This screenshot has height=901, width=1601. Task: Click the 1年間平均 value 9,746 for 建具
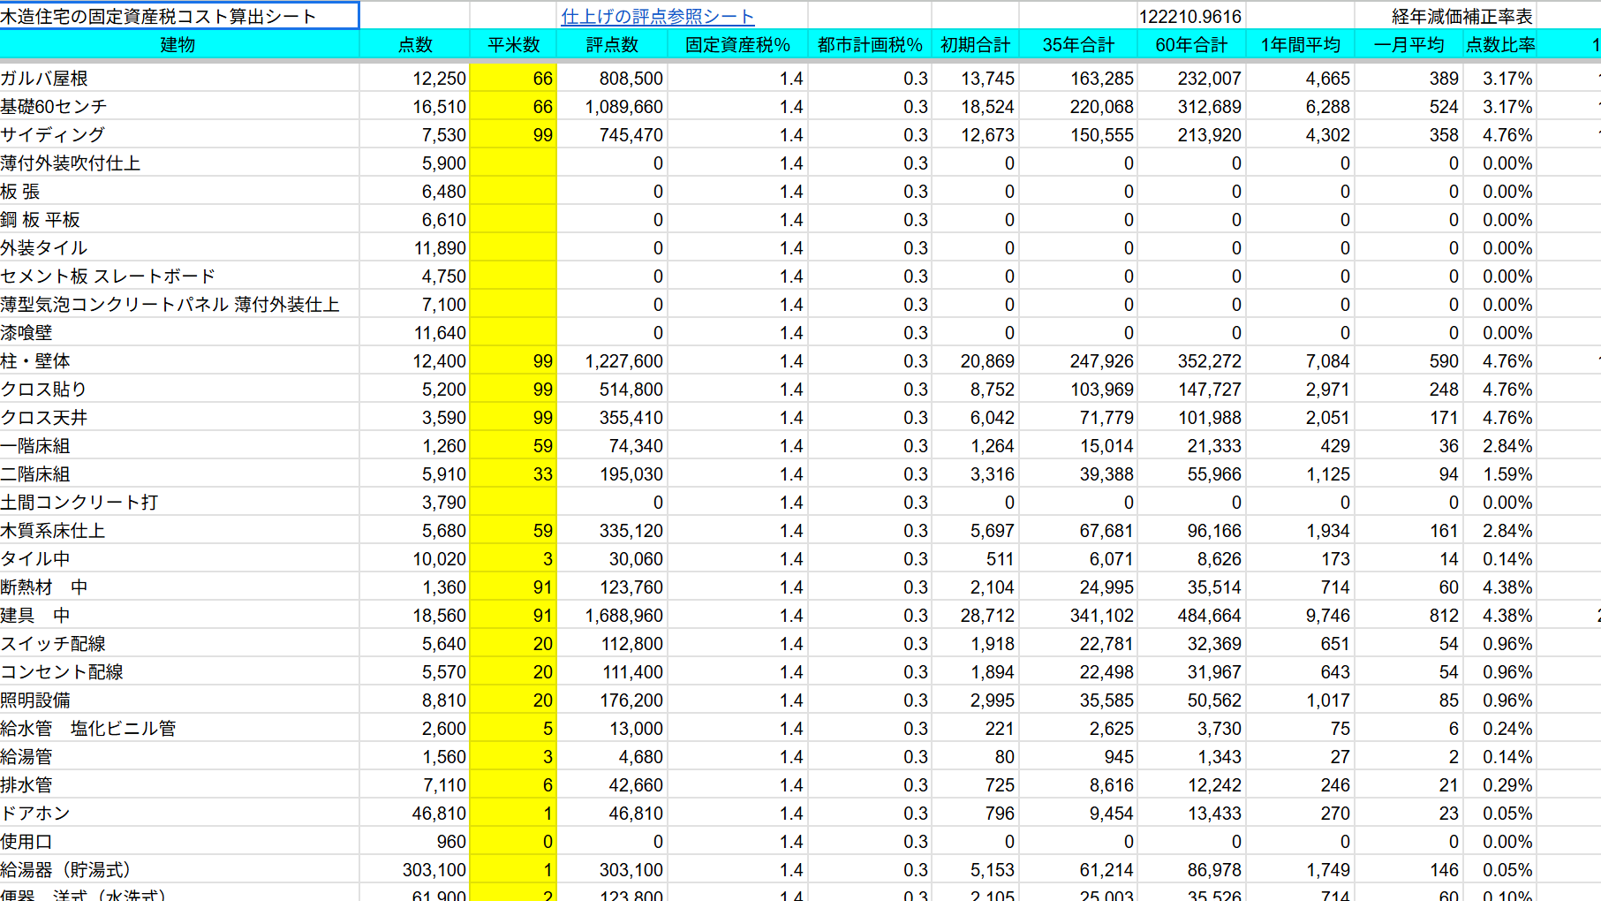click(1300, 616)
